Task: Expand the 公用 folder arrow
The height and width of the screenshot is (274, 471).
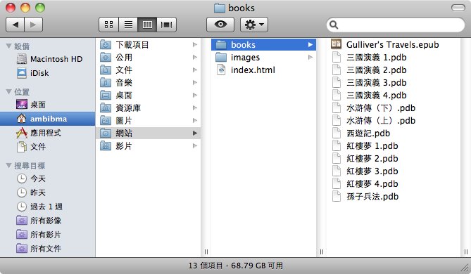Action: coord(195,57)
